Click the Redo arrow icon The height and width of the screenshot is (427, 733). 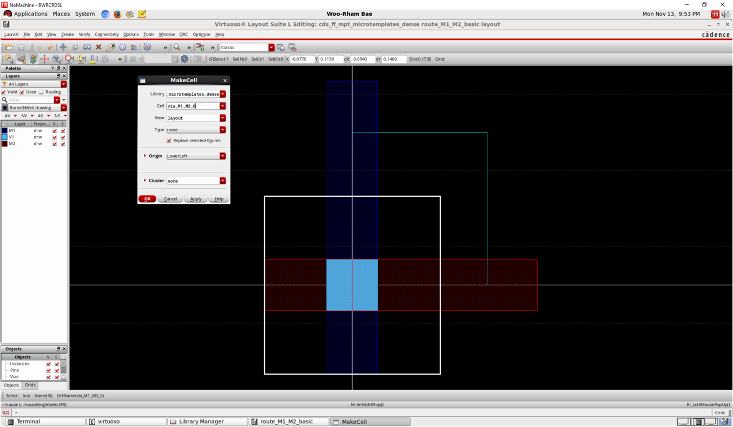pos(50,48)
